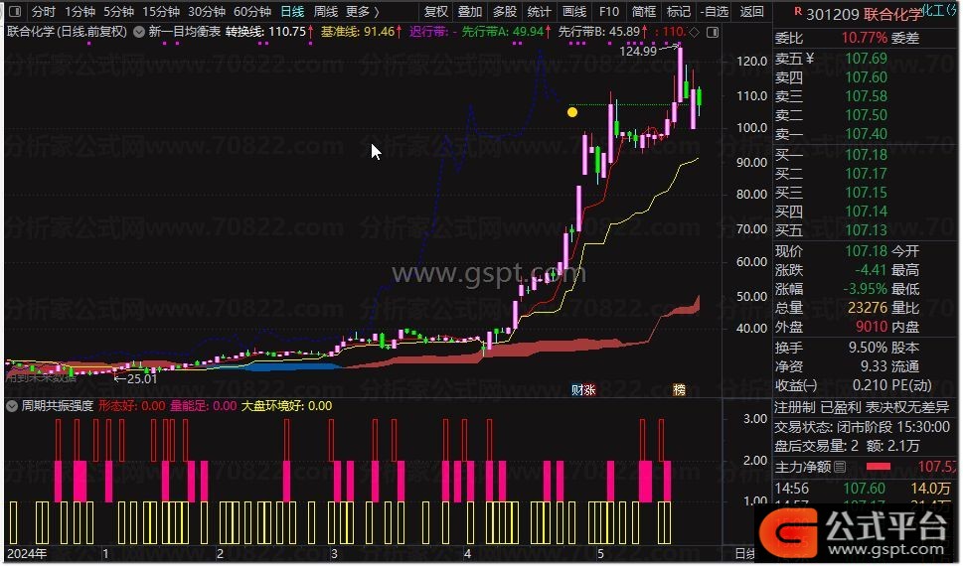Click the 财 event marker on the chart
Screen dimensions: 963x566
[576, 389]
